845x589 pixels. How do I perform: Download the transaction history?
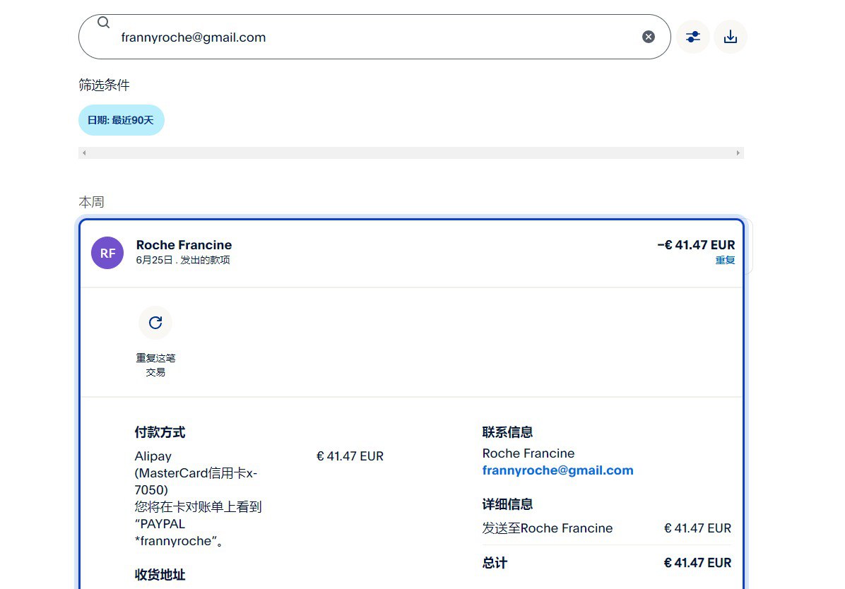tap(730, 37)
